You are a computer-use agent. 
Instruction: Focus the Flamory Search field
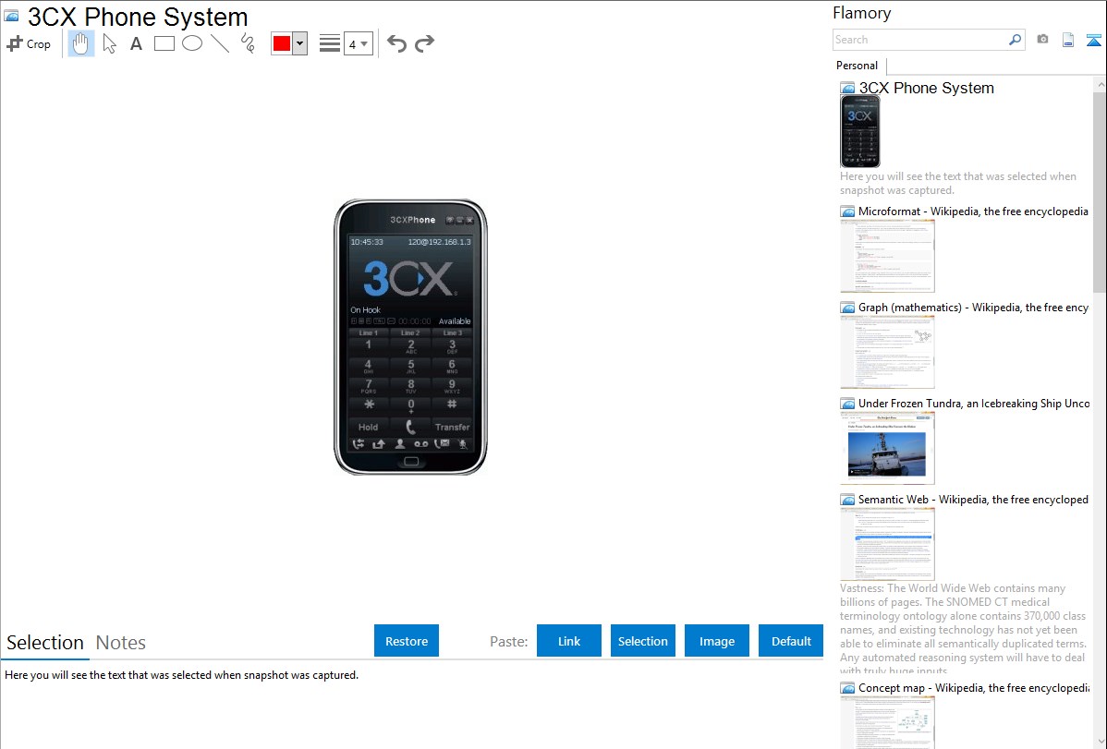[x=920, y=40]
